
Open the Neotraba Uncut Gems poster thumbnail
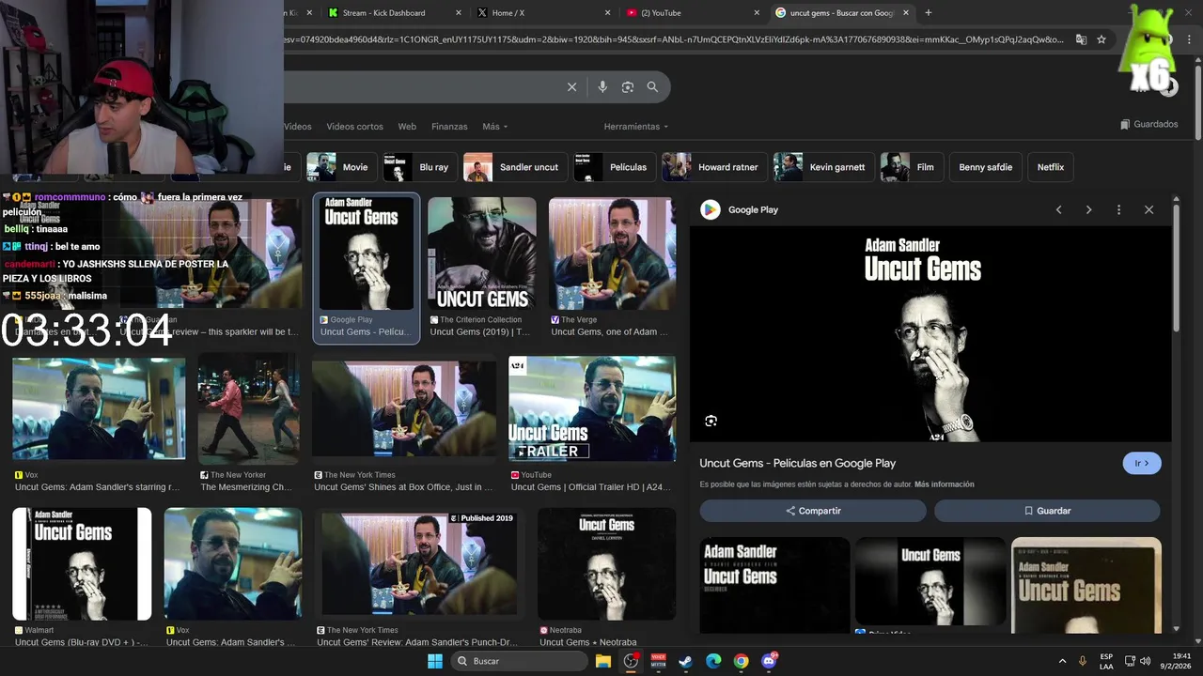[x=606, y=563]
